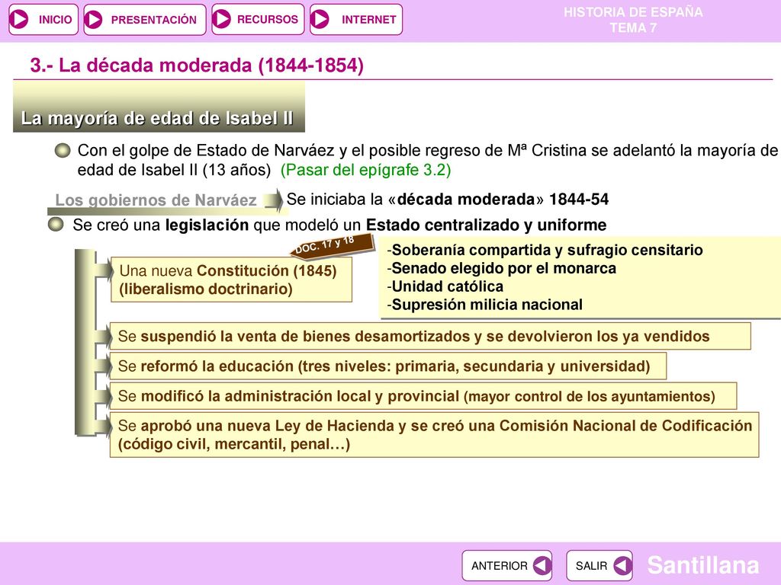Click arrow pointing to the Constitución box
The image size is (781, 585).
coord(104,270)
